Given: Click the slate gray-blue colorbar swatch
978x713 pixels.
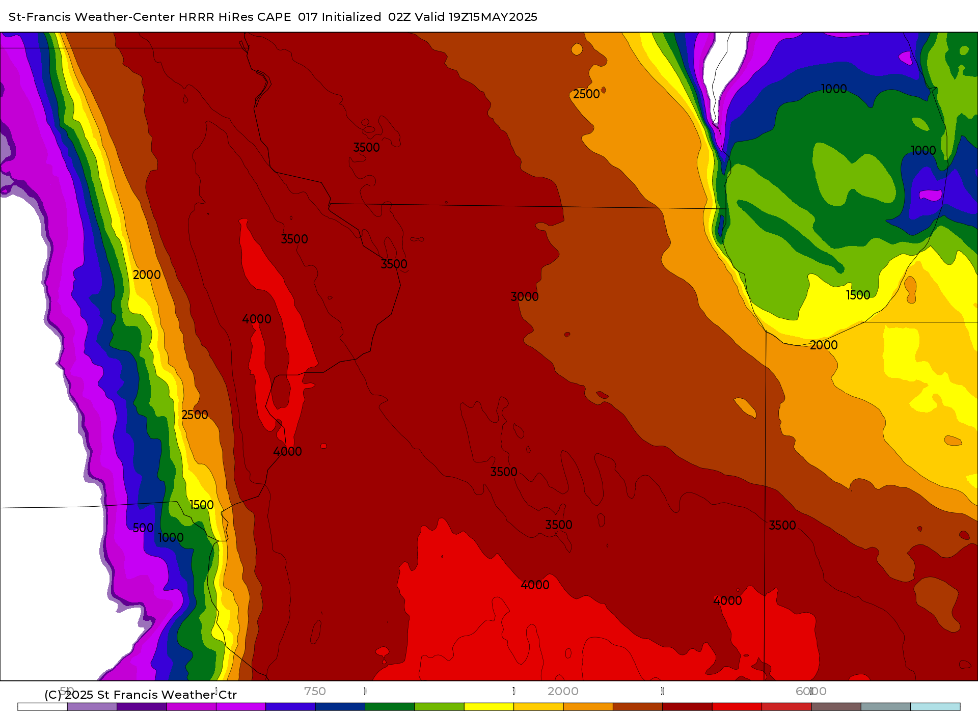Looking at the screenshot, I should [x=886, y=707].
